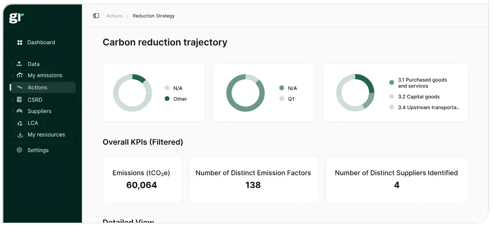Click the N/A / Other donut chart
493x225 pixels.
click(x=132, y=93)
